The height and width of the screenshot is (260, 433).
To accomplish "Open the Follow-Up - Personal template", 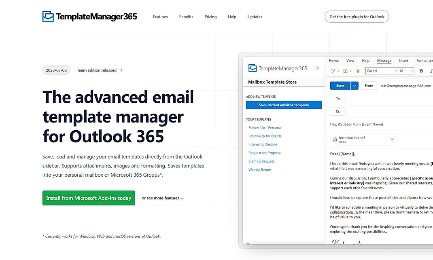I will pyautogui.click(x=265, y=127).
